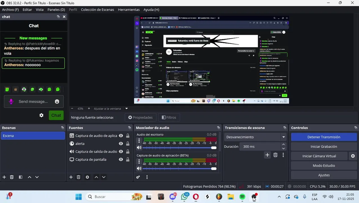This screenshot has height=203, width=359.
Task: Open the Paneles menu
Action: pos(56,10)
